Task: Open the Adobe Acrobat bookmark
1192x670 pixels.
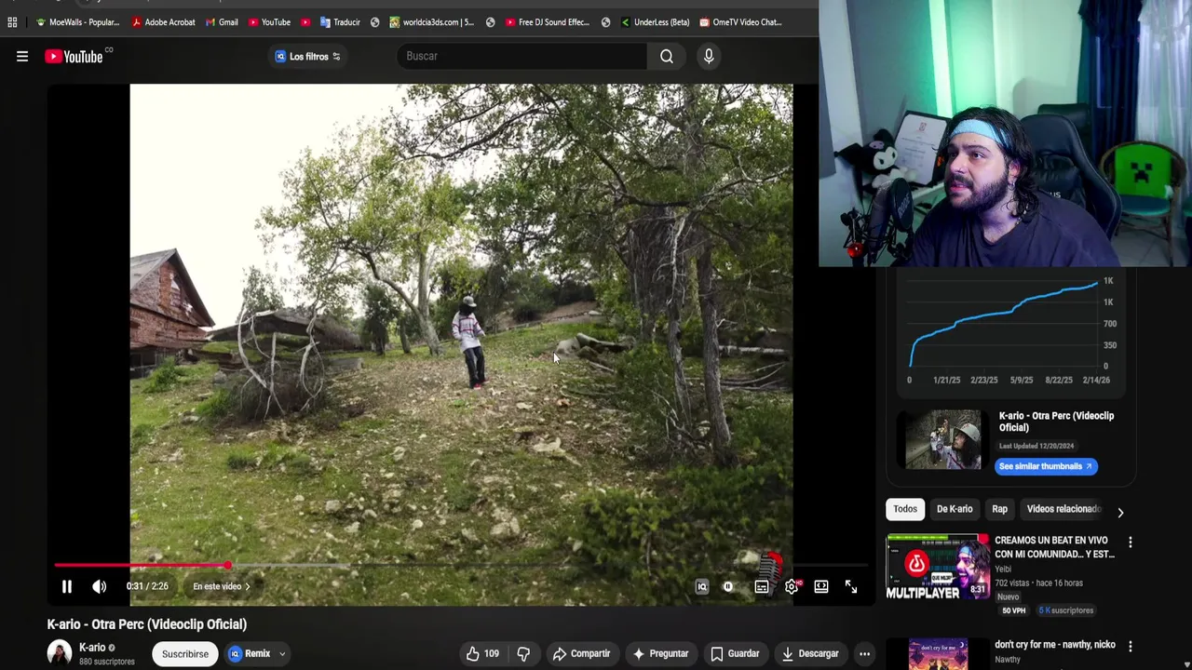Action: tap(163, 22)
